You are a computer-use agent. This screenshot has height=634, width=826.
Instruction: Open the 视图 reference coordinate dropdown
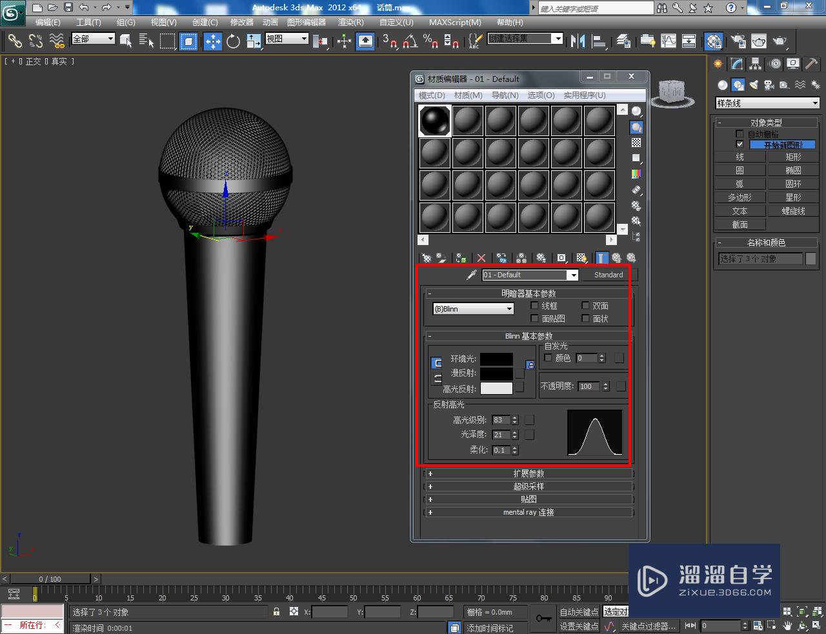[x=287, y=39]
